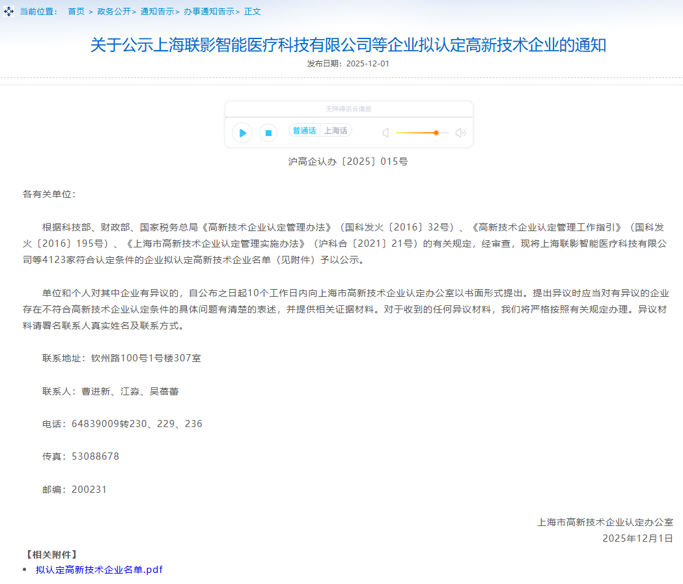Screen dimensions: 683x584
Task: Click the orange volume slider handle
Action: coord(436,133)
